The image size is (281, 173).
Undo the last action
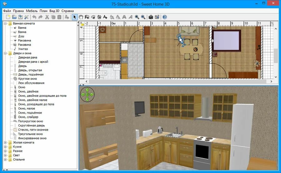(34, 17)
